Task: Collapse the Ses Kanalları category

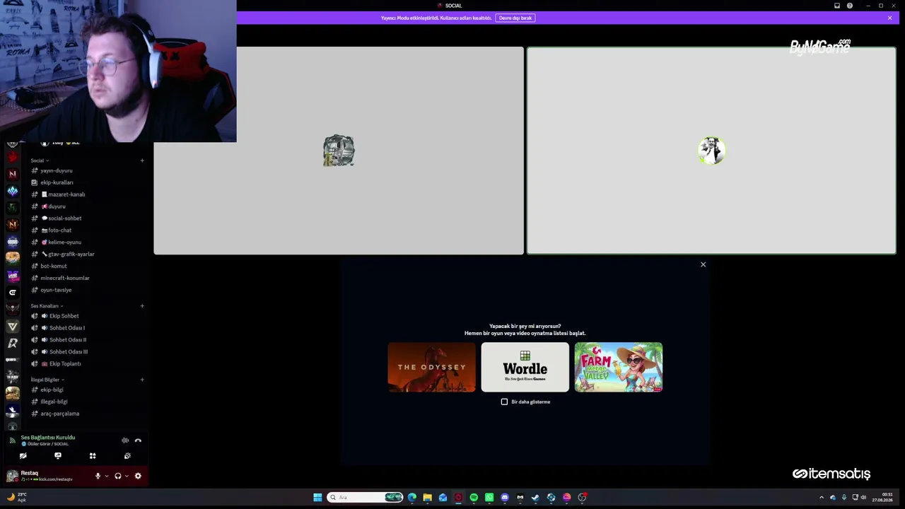Action: coord(47,306)
